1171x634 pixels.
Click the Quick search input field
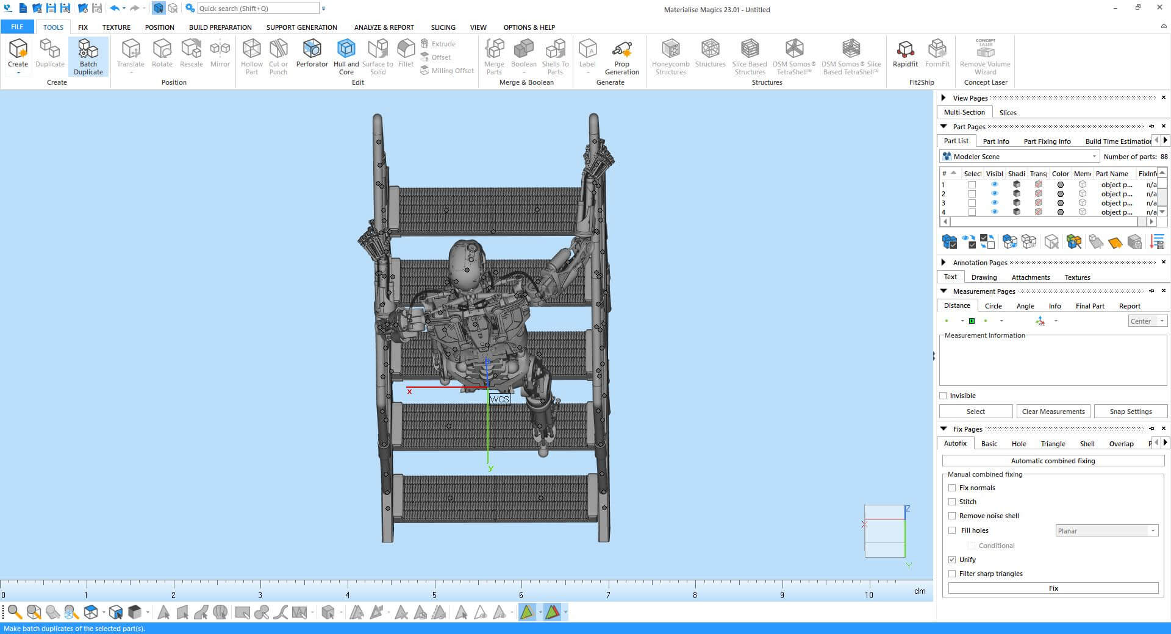257,9
